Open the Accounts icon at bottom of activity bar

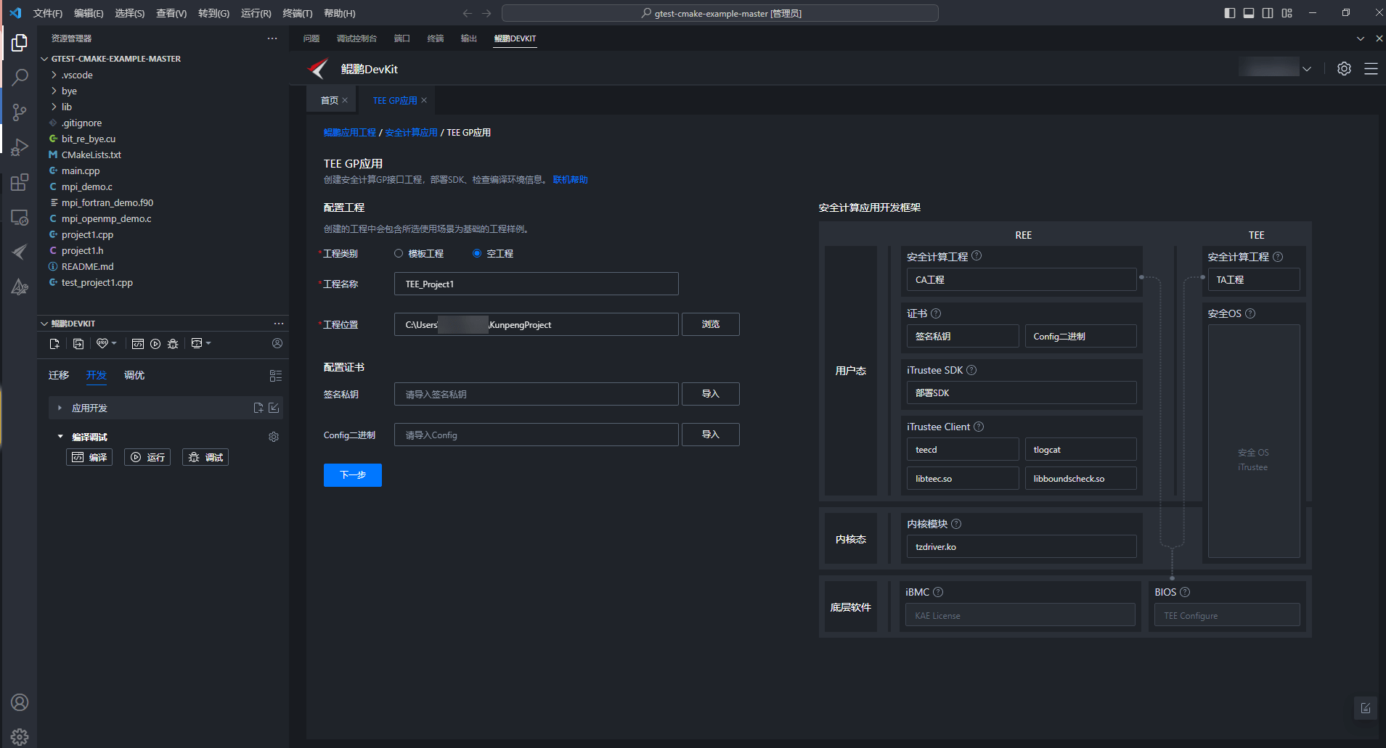(x=20, y=702)
